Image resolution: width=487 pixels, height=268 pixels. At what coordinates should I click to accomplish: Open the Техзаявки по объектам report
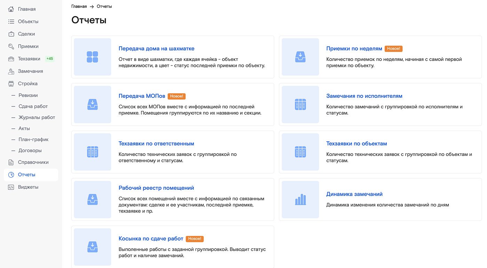[356, 144]
